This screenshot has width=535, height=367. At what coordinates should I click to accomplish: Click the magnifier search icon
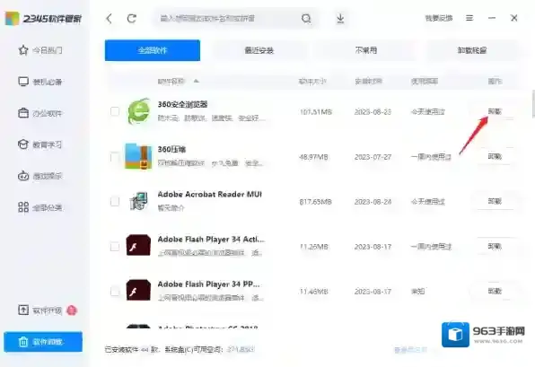(x=306, y=19)
